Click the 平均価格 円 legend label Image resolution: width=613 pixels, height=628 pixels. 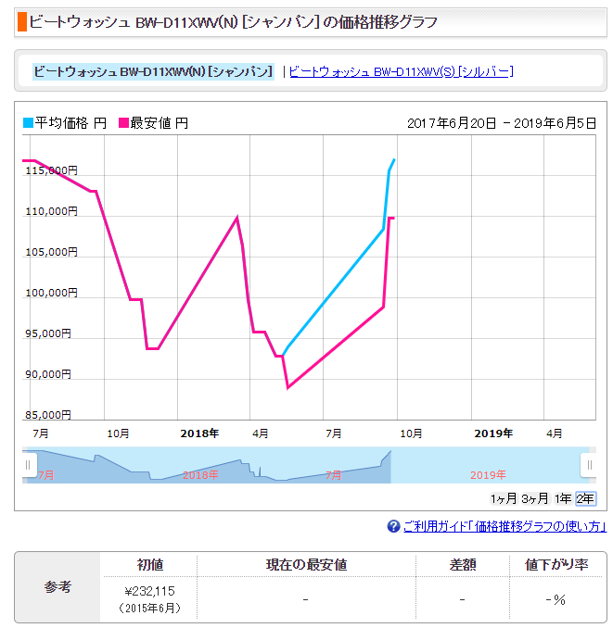coord(70,122)
